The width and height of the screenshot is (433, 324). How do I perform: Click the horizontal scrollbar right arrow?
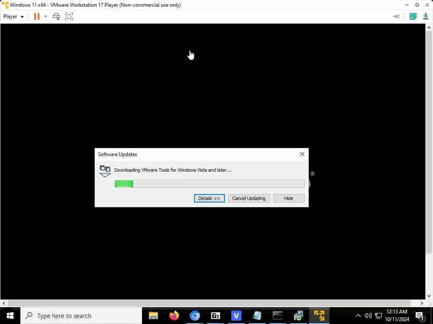point(422,303)
